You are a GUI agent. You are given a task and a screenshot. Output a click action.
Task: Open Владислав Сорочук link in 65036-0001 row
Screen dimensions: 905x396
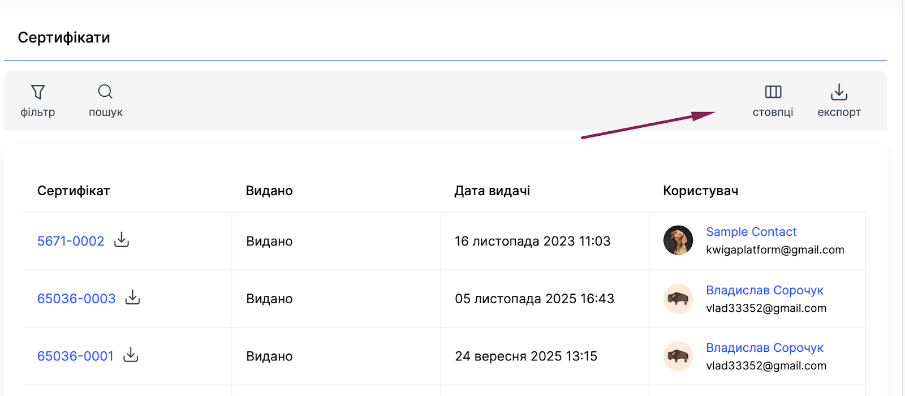pyautogui.click(x=765, y=348)
